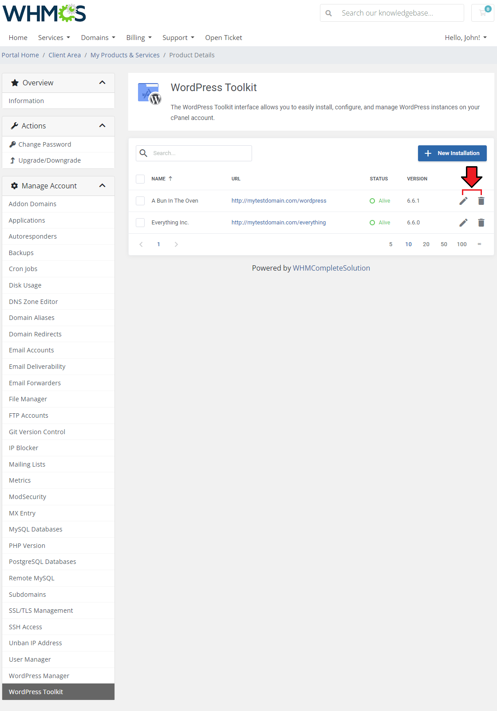Open the mytestdomain.com/everything URL
Image resolution: width=497 pixels, height=711 pixels.
click(279, 223)
